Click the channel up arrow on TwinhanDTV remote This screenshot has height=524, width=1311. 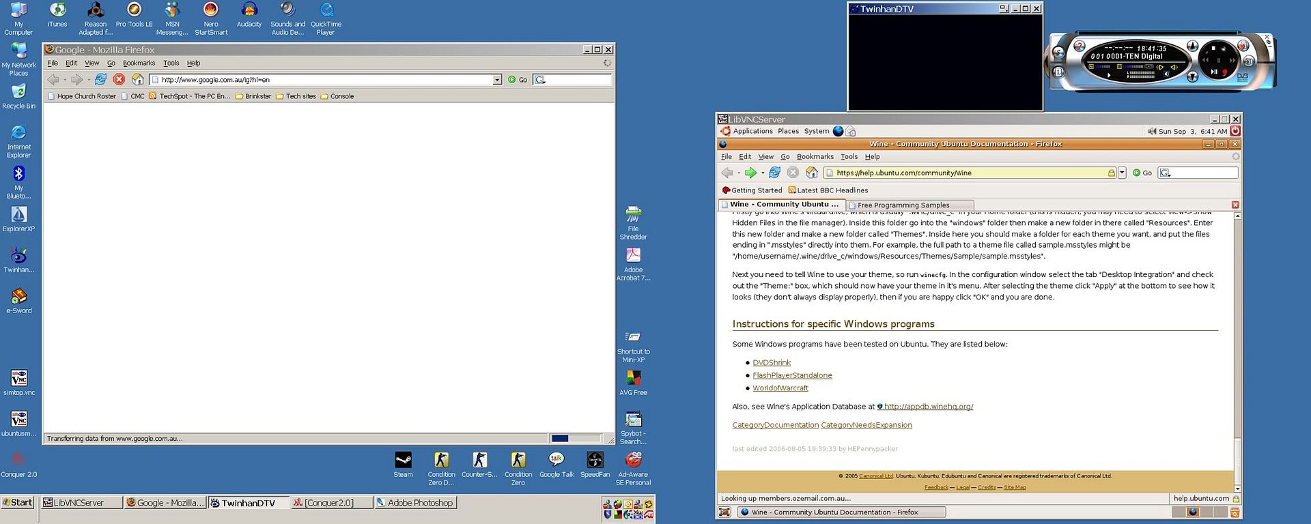click(1193, 46)
